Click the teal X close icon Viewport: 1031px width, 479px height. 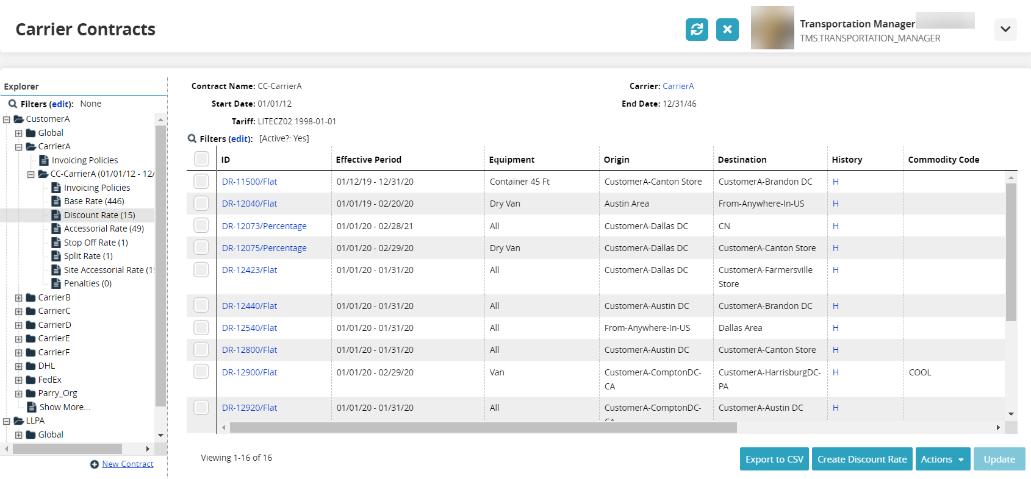tap(727, 29)
